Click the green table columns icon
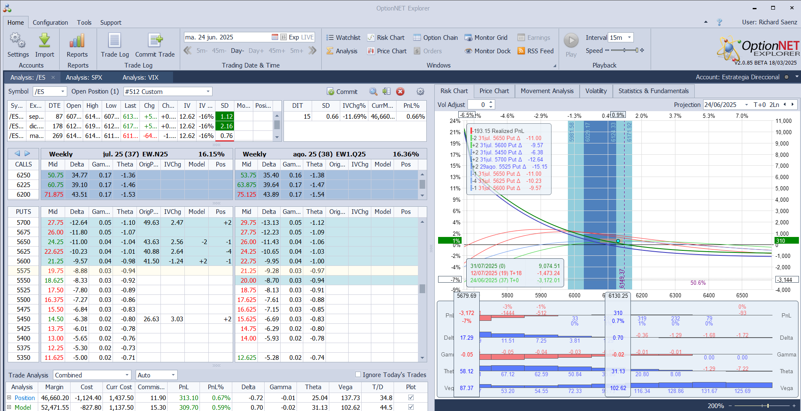 click(386, 91)
